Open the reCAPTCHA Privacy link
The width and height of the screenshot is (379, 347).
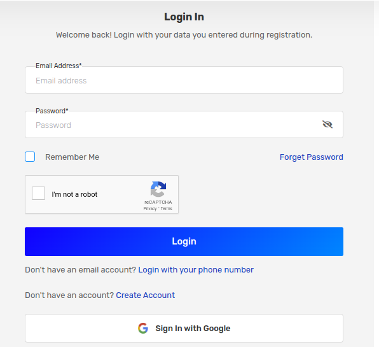150,209
